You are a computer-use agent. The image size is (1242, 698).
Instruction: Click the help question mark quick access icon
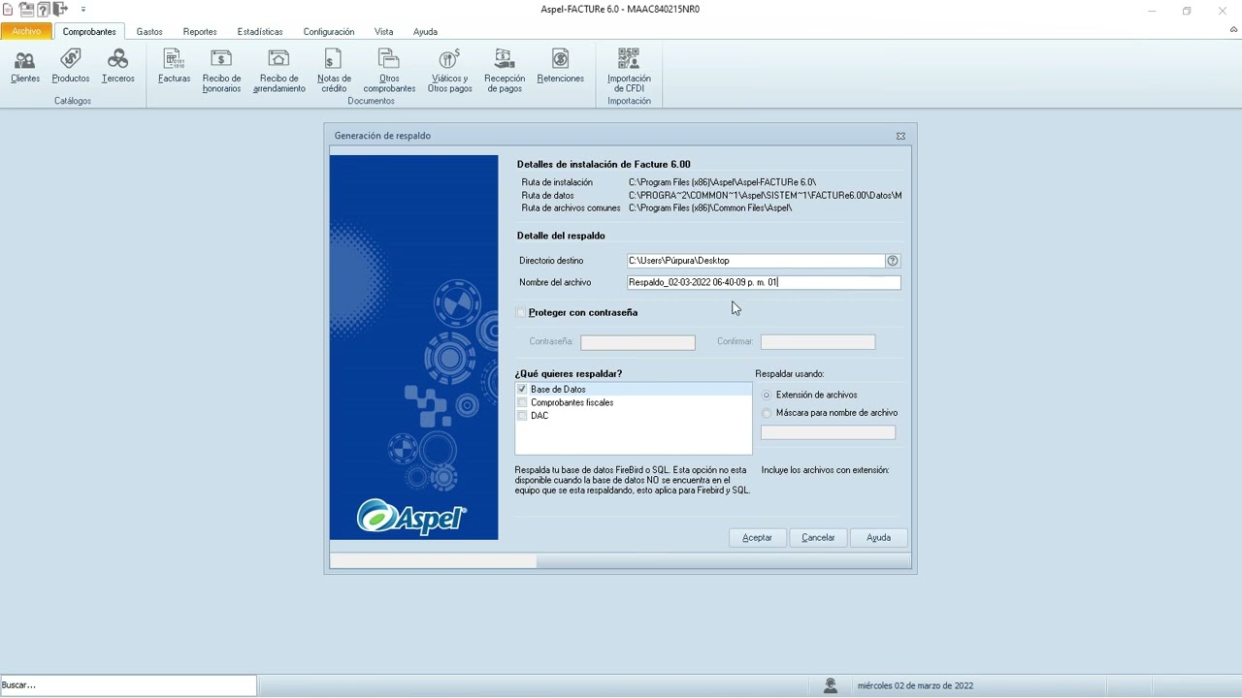[43, 10]
